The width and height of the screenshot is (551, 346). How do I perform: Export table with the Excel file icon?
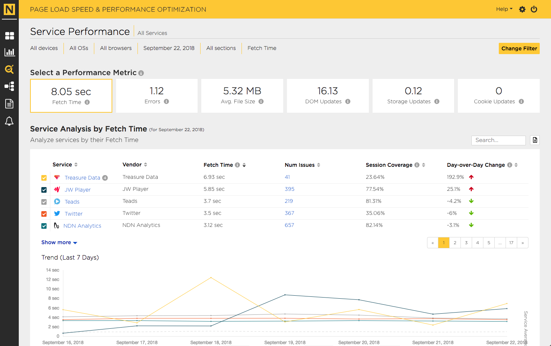click(x=535, y=140)
